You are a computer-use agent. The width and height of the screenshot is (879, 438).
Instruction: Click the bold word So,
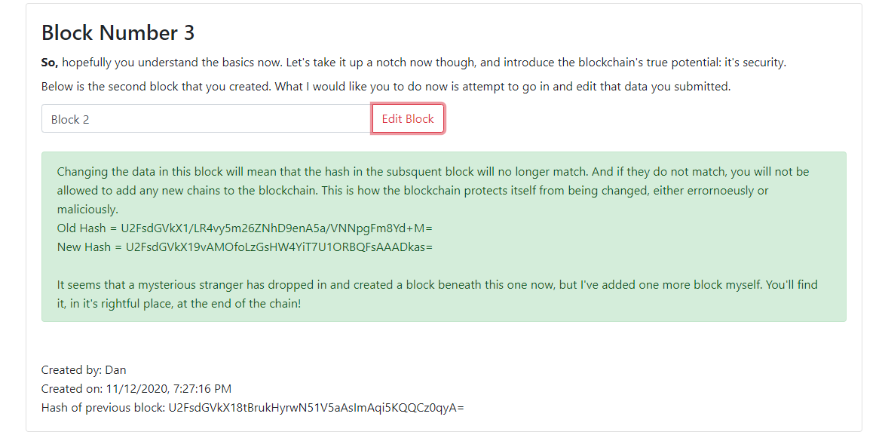click(50, 63)
